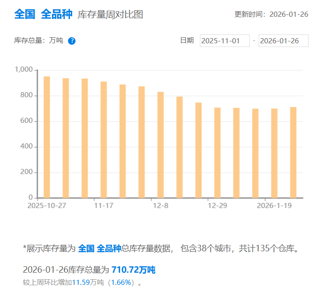Click the last bar on the chart's right
The image size is (315, 289).
coord(293,153)
